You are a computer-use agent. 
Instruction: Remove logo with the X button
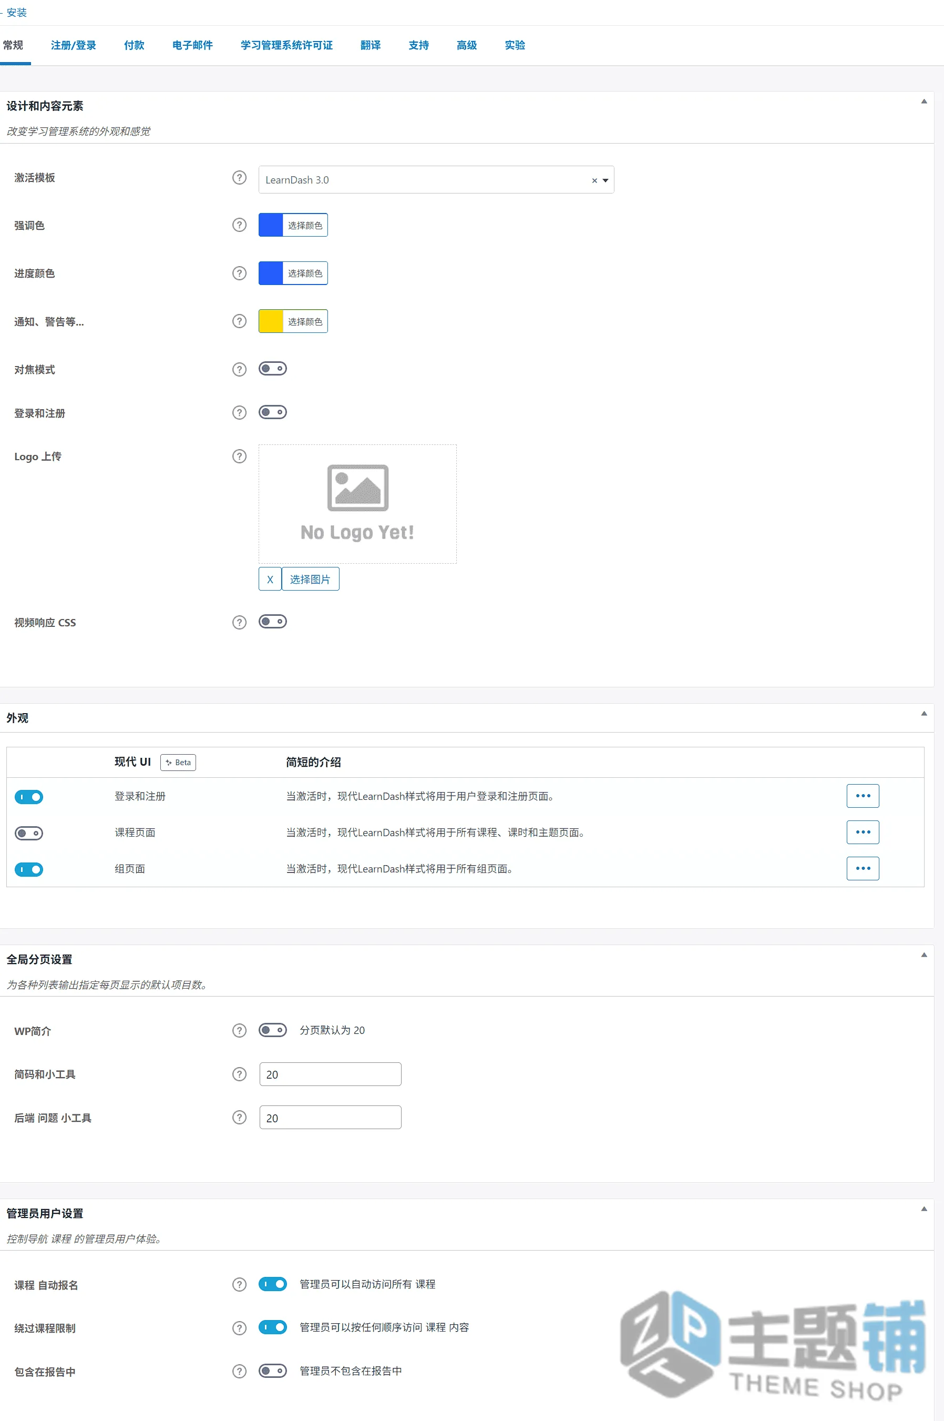tap(270, 579)
